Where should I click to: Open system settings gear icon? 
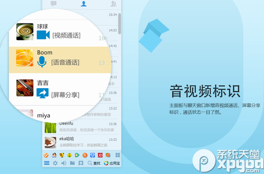tap(55, 163)
